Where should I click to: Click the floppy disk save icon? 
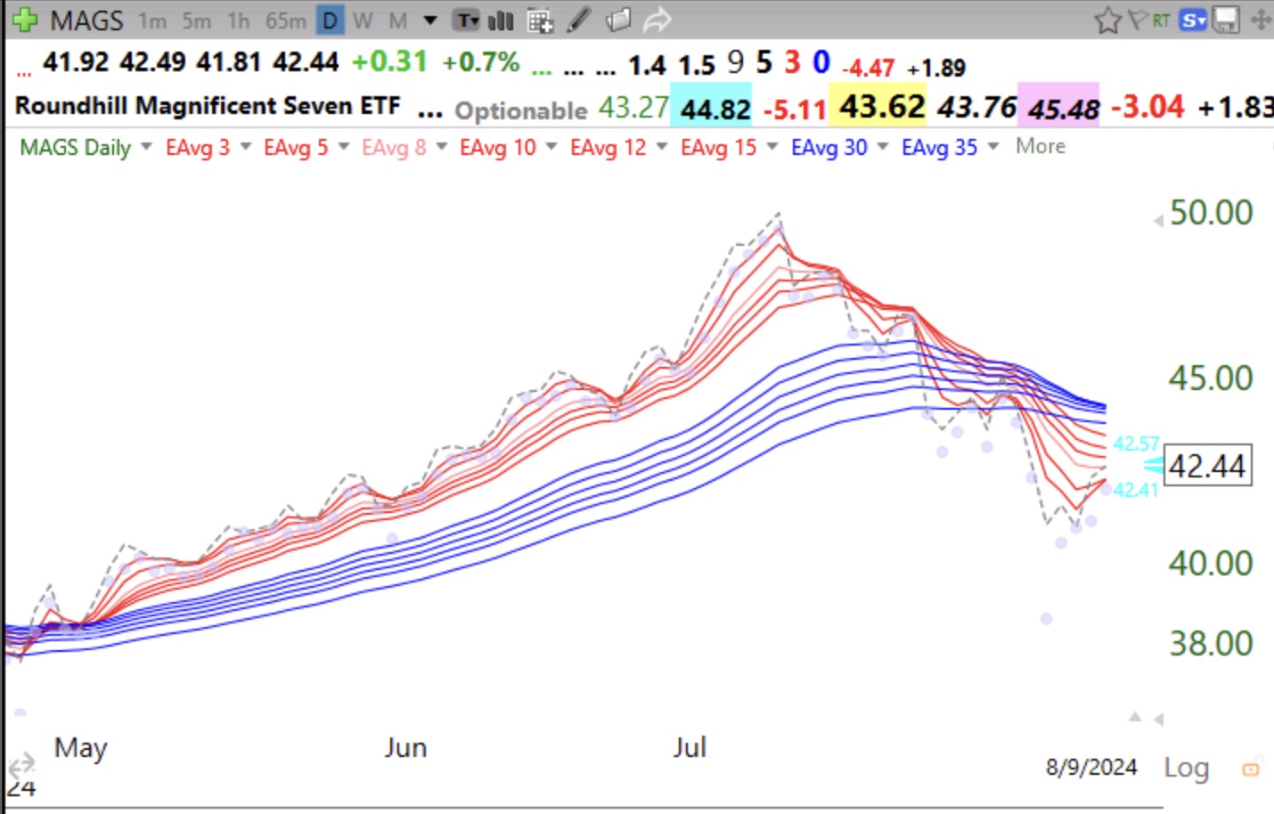[1226, 20]
